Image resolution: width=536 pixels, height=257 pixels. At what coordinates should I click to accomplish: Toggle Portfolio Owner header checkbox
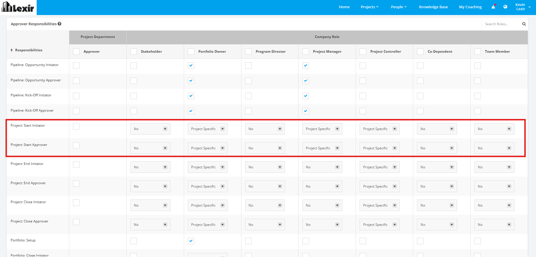(x=191, y=52)
